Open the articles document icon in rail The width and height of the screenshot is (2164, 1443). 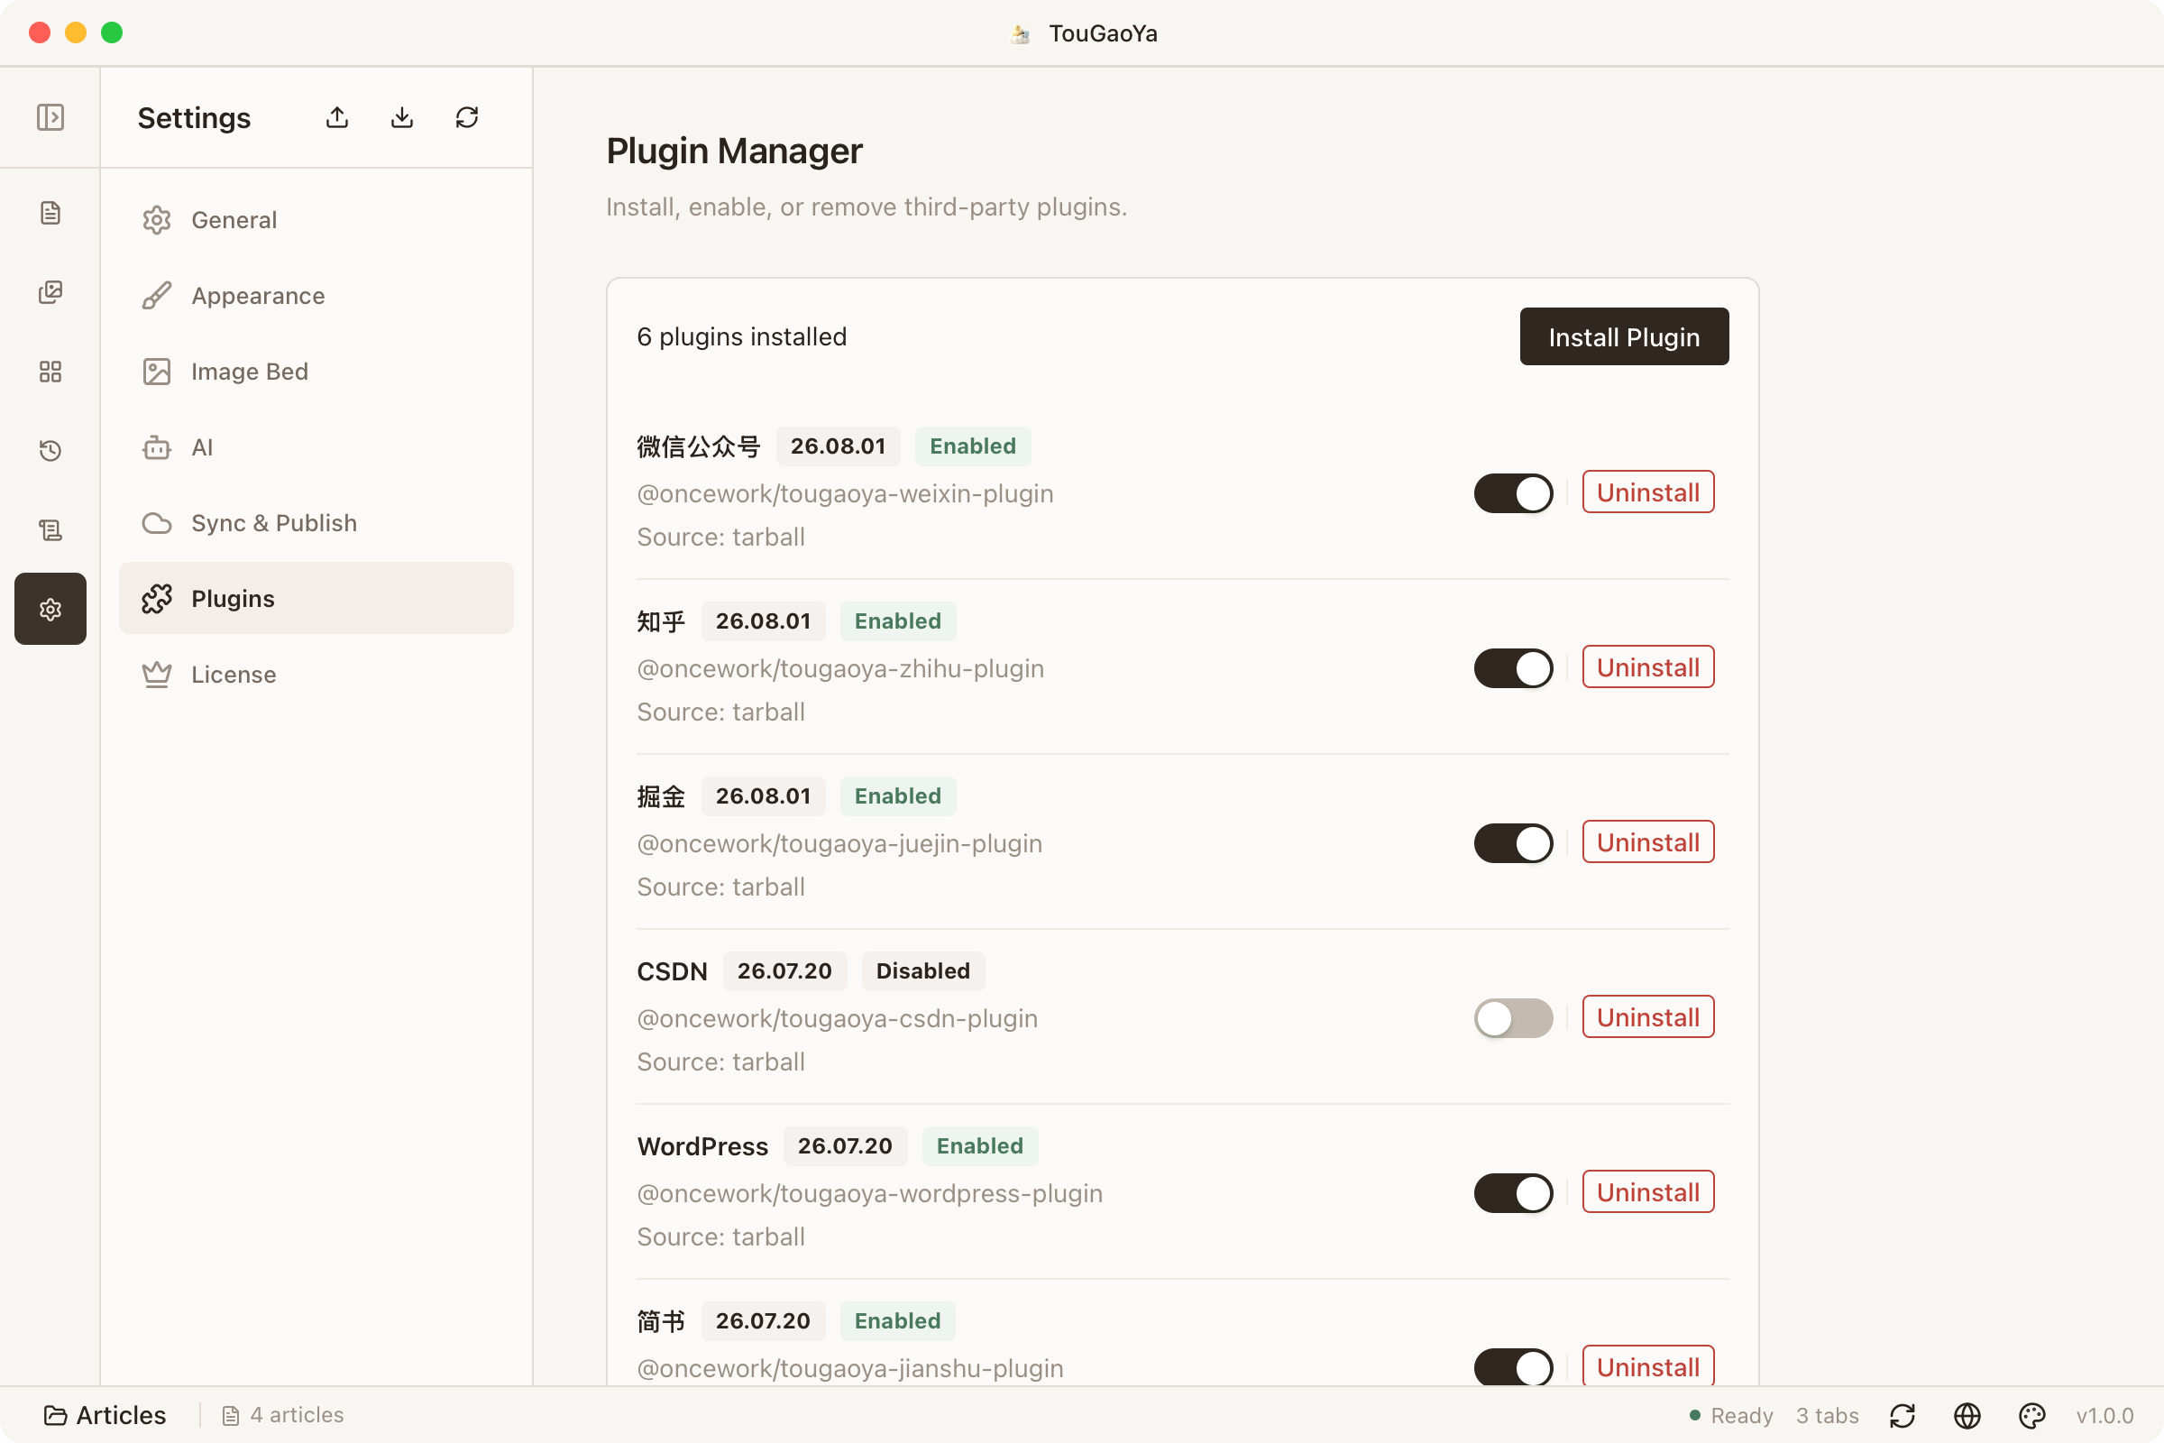pyautogui.click(x=50, y=213)
